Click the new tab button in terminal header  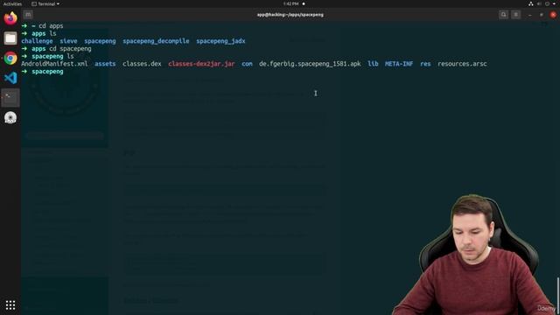[x=28, y=15]
